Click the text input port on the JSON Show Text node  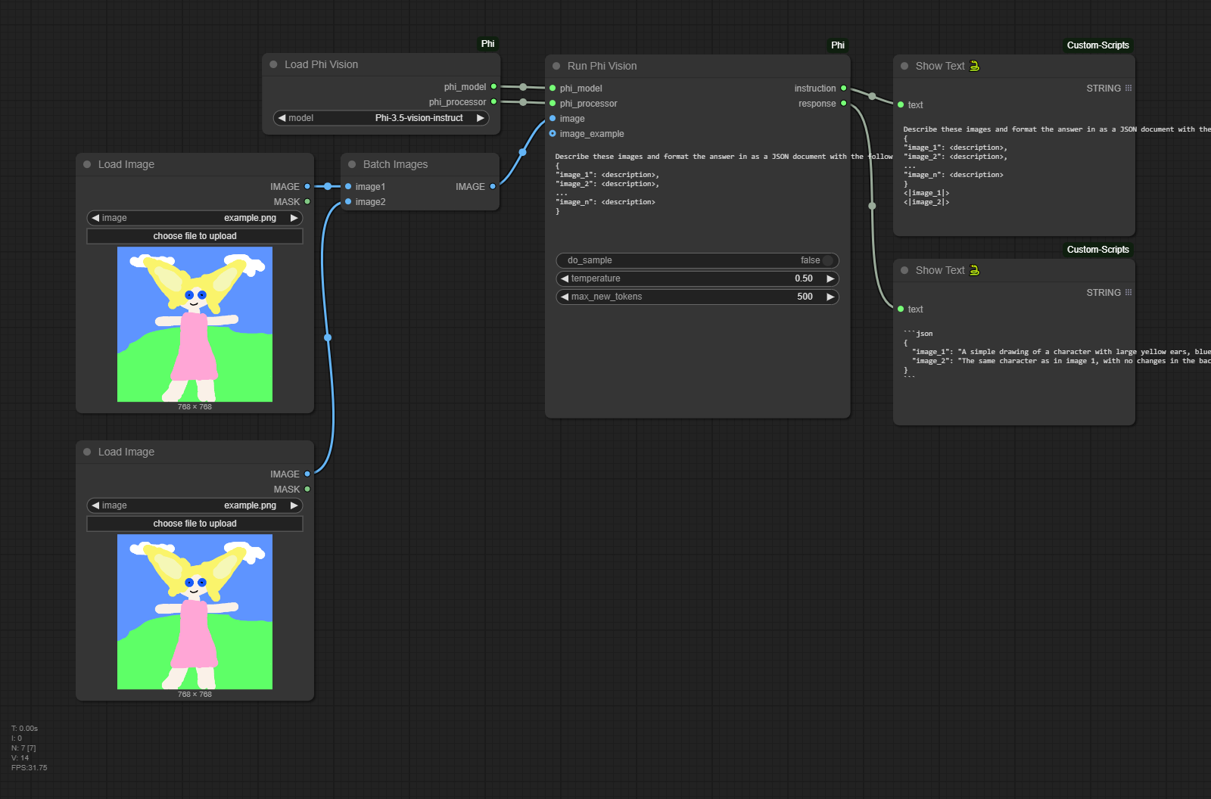[x=901, y=309]
